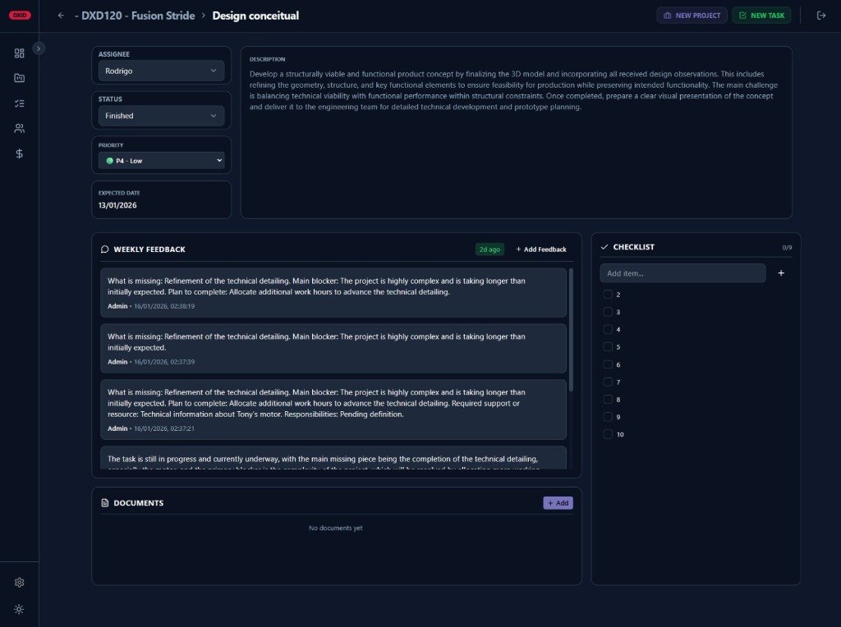Open the users icon in sidebar

[19, 128]
